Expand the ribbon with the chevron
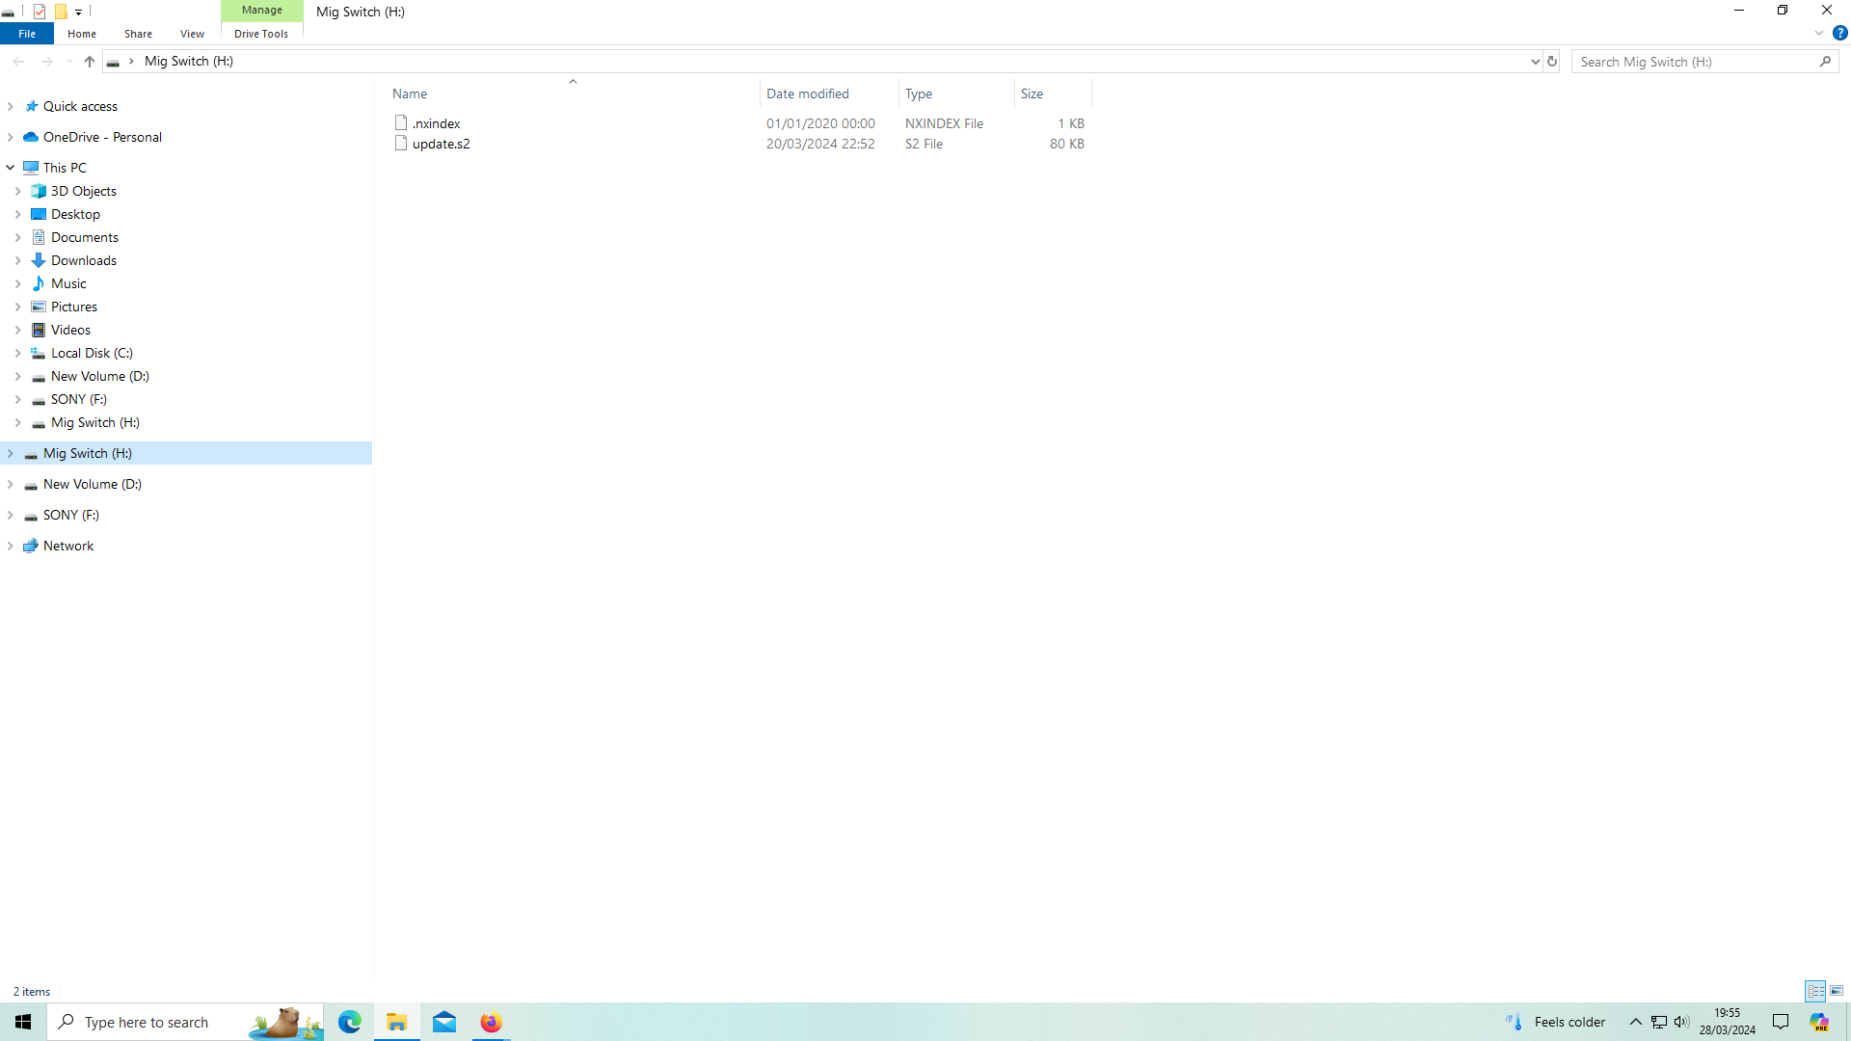Image resolution: width=1851 pixels, height=1041 pixels. pos(1819,33)
